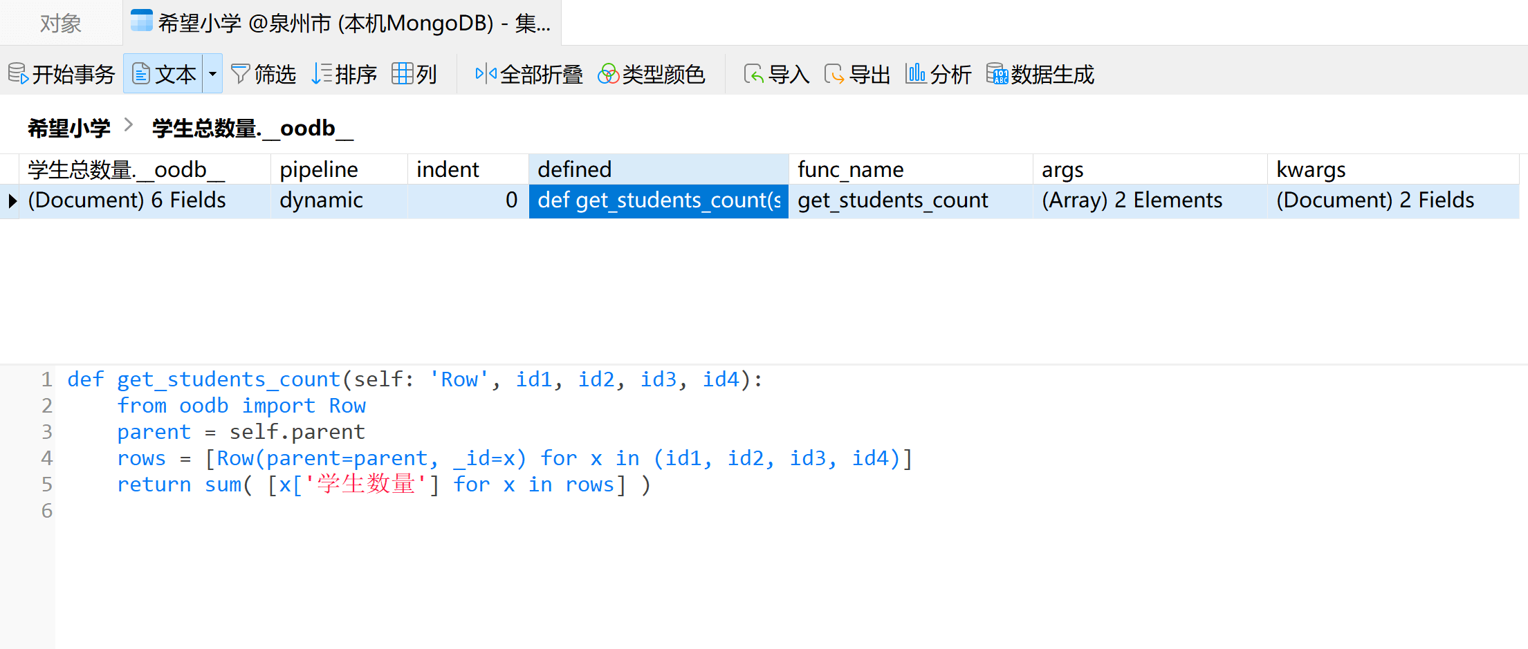Image resolution: width=1528 pixels, height=649 pixels.
Task: Click the args column header
Action: coord(1150,169)
